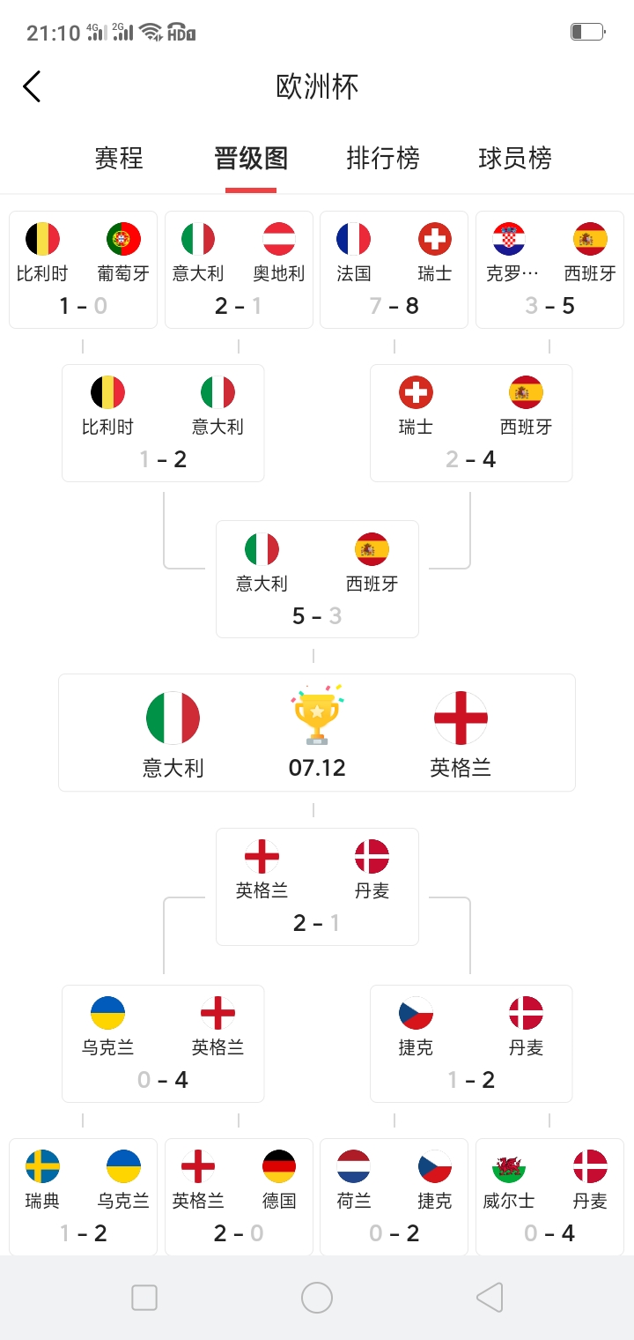
Task: Switch to the 赛程 tab
Action: [x=119, y=159]
